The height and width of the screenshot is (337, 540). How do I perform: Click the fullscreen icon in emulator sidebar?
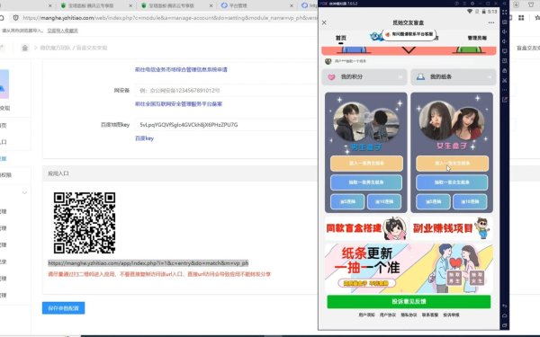click(x=505, y=12)
